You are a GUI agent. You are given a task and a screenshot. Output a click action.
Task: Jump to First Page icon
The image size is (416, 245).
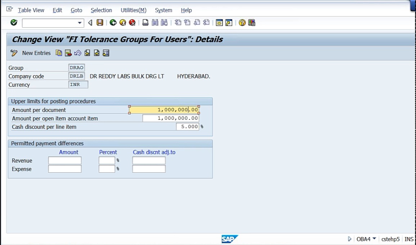[x=178, y=23]
